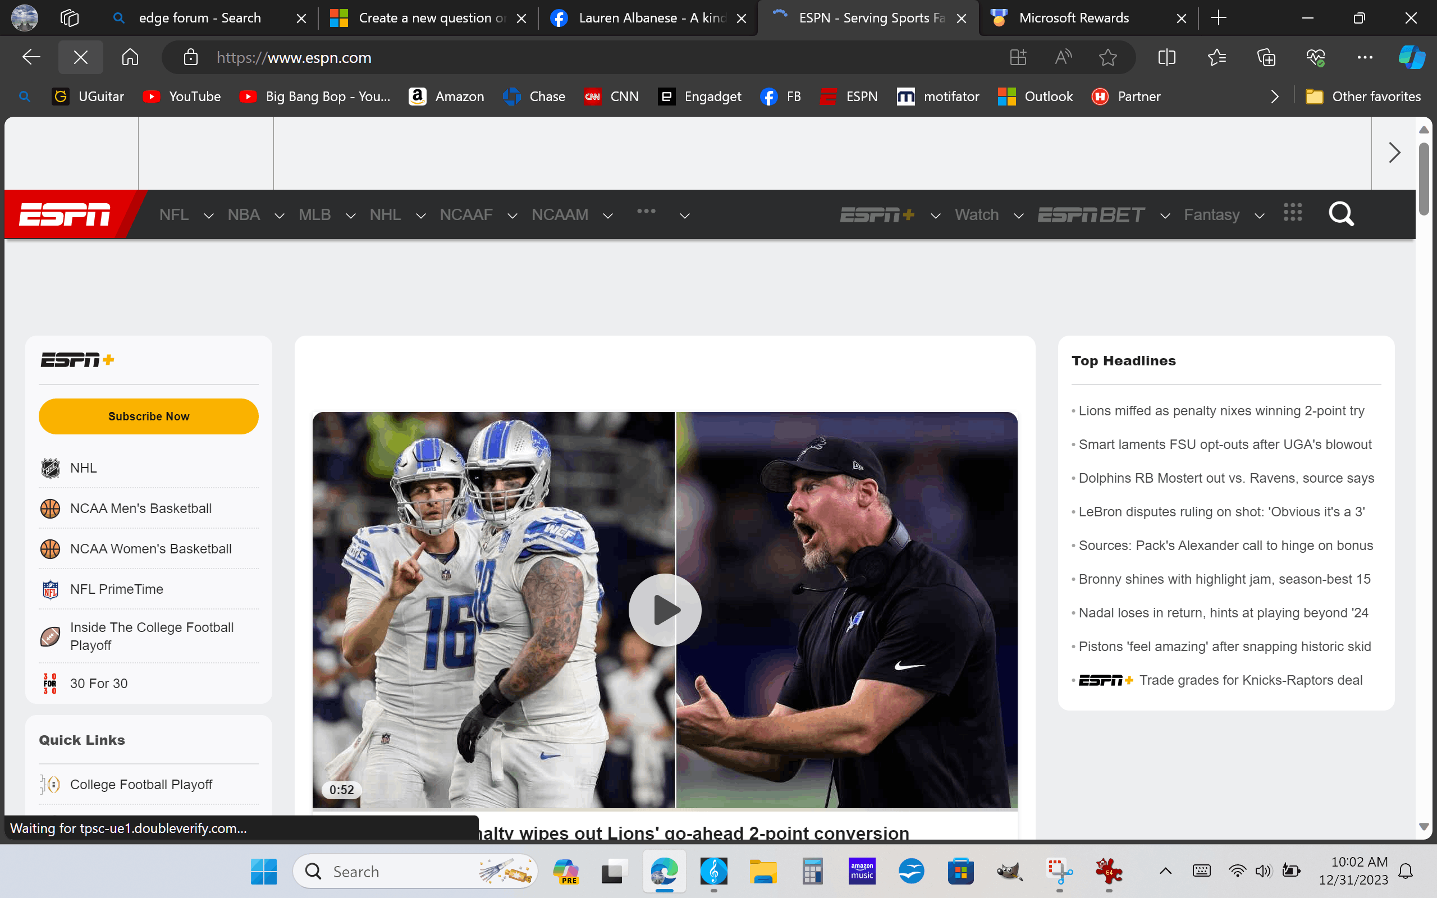Expand the MLB dropdown arrow
Viewport: 1437px width, 898px height.
click(350, 216)
